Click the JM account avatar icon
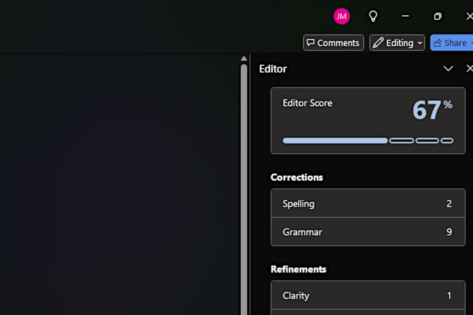The height and width of the screenshot is (315, 473). (342, 16)
